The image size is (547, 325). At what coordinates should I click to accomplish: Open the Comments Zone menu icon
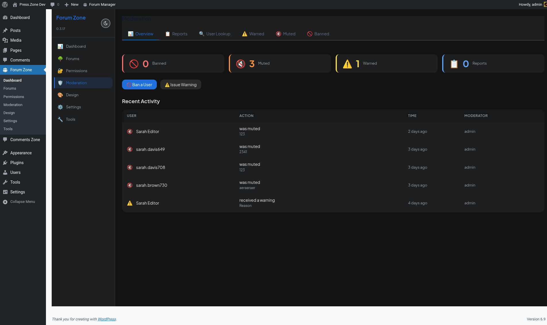point(5,140)
